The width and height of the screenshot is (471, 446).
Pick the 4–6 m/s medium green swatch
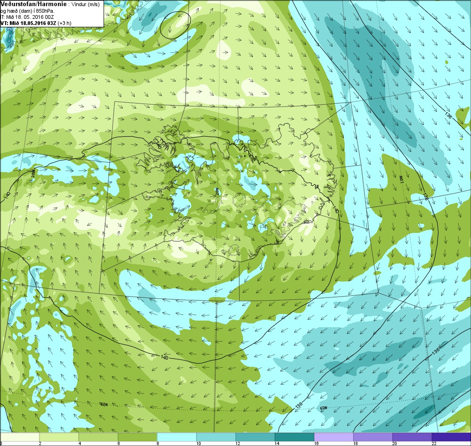(98, 437)
